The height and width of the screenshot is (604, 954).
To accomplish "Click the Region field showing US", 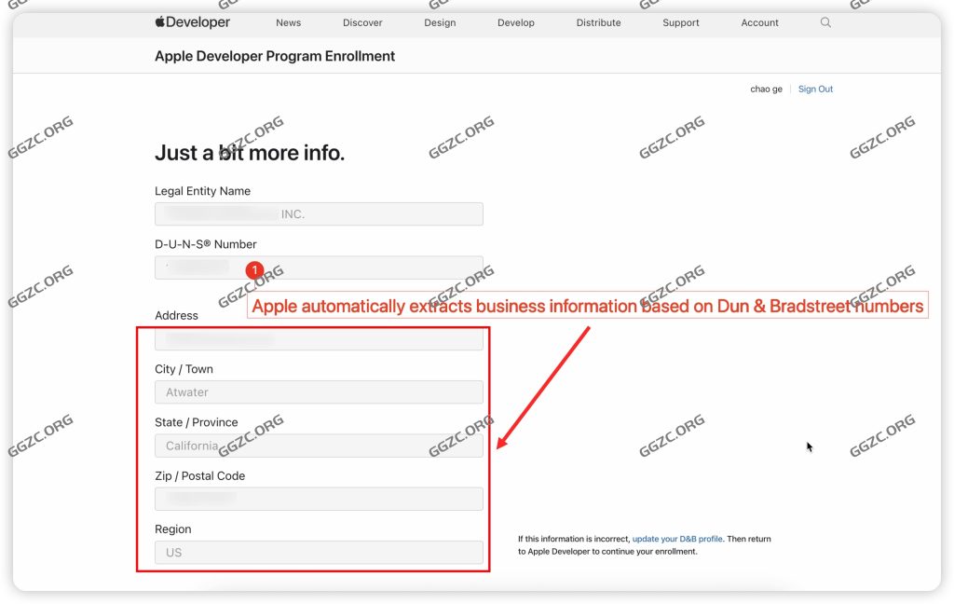I will [x=319, y=552].
